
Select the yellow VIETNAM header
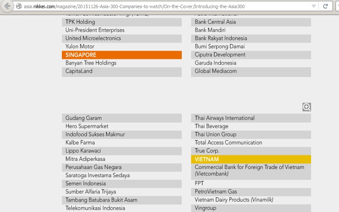pos(251,159)
